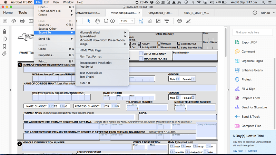The width and height of the screenshot is (276, 155).
Task: Close the mv82.pdf tab
Action: pyautogui.click(x=139, y=13)
